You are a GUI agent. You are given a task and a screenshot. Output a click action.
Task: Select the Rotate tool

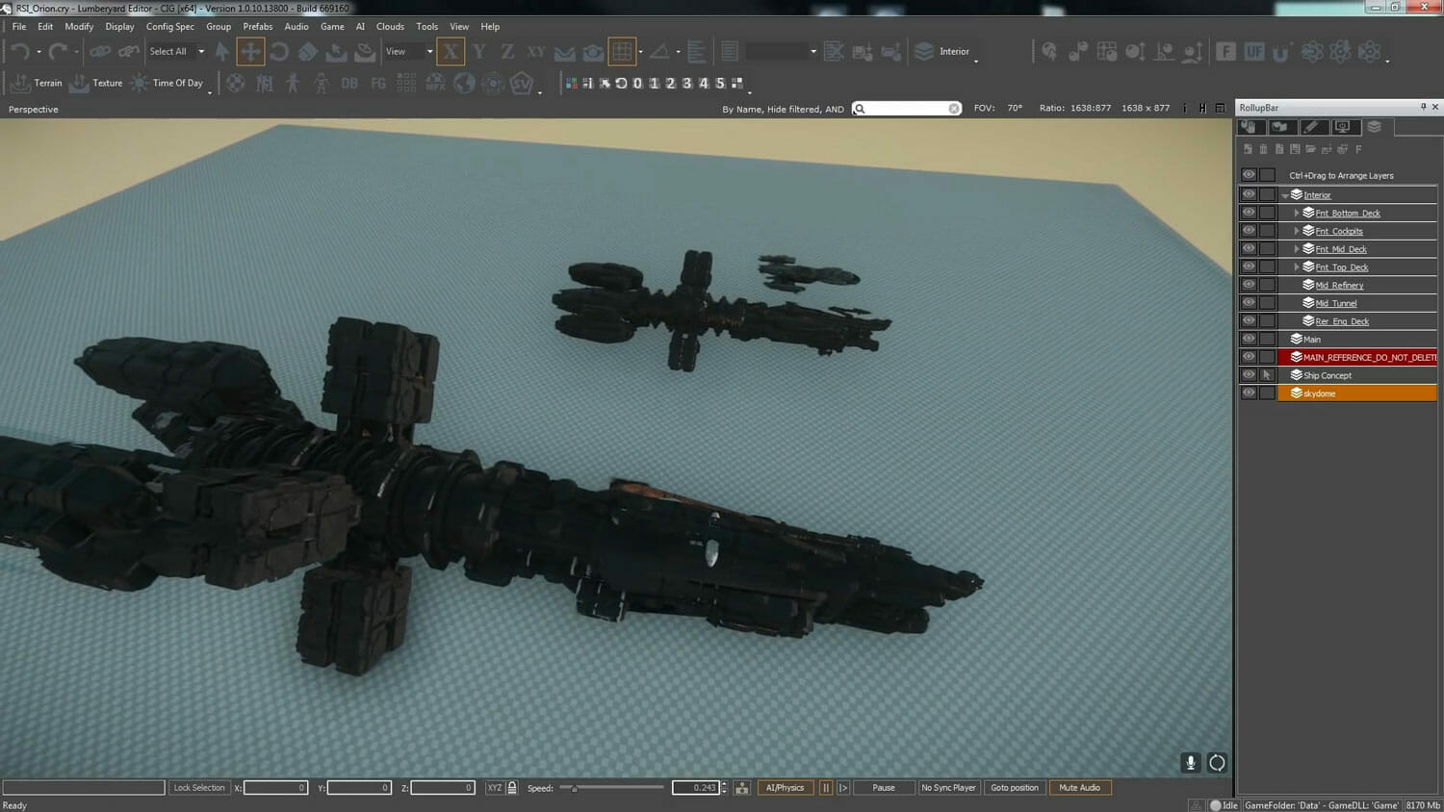click(279, 52)
